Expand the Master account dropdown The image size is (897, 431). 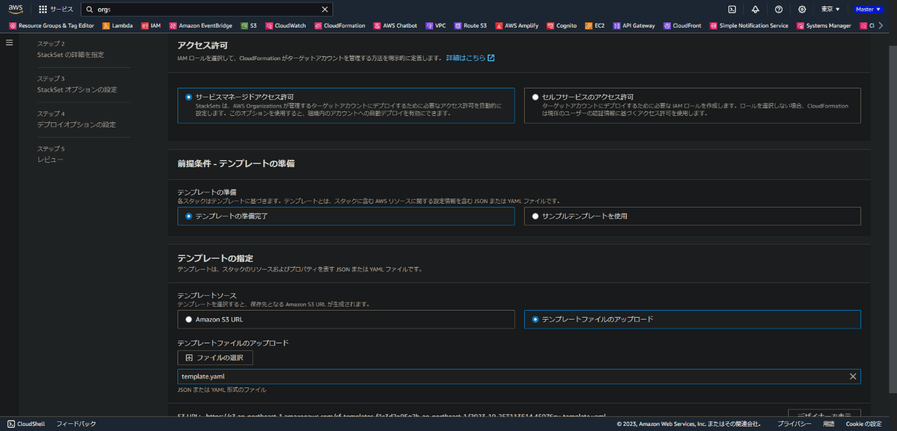tap(868, 10)
